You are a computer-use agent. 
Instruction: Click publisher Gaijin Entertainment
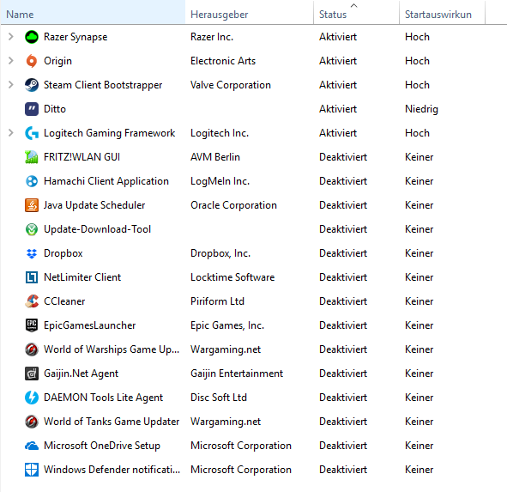237,374
